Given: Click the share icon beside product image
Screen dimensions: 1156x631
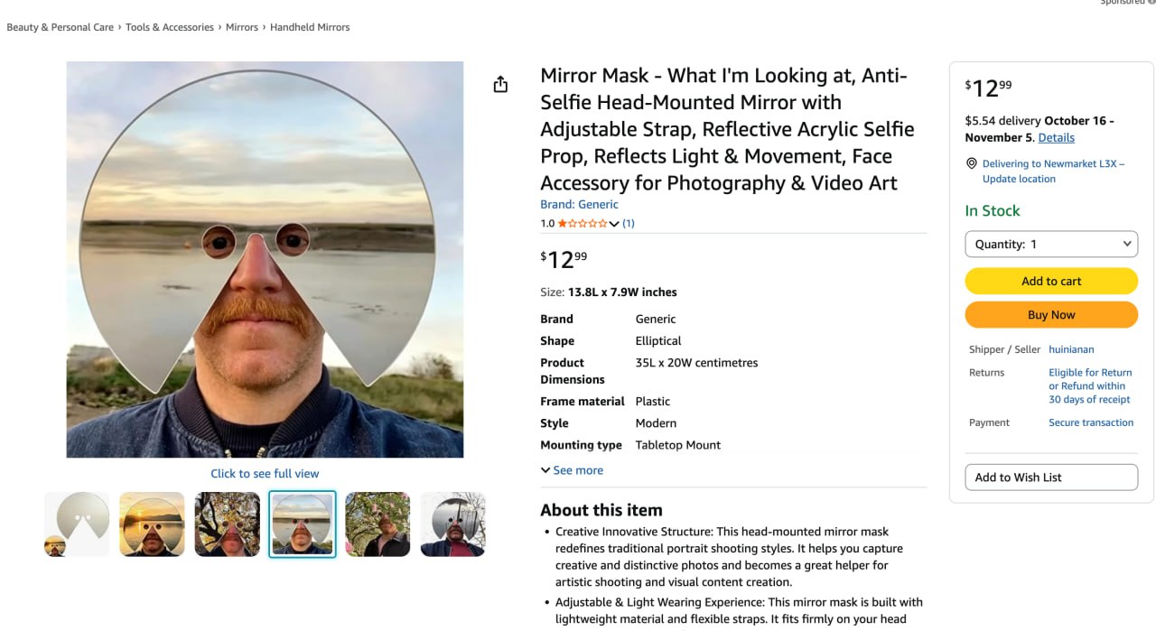Looking at the screenshot, I should pos(500,84).
